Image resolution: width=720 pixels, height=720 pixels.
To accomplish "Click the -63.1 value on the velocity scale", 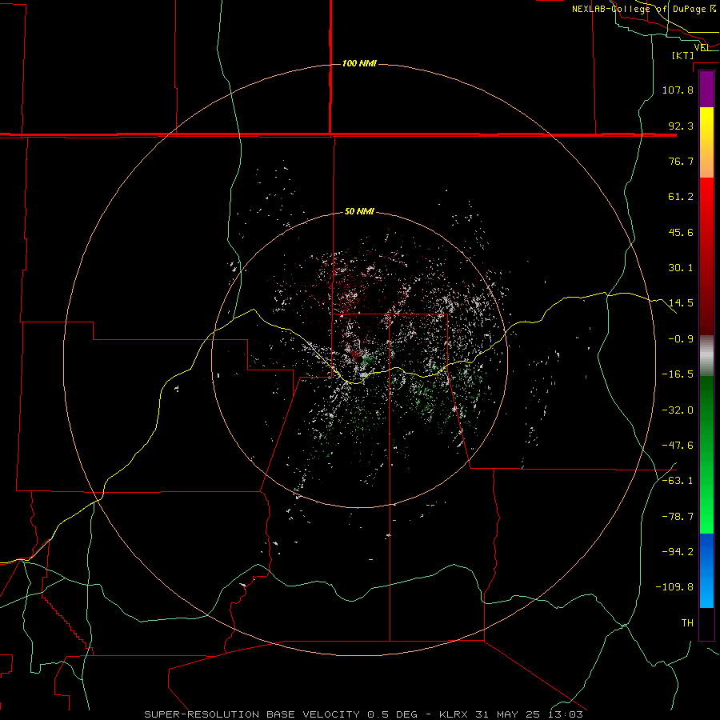I will click(x=678, y=481).
